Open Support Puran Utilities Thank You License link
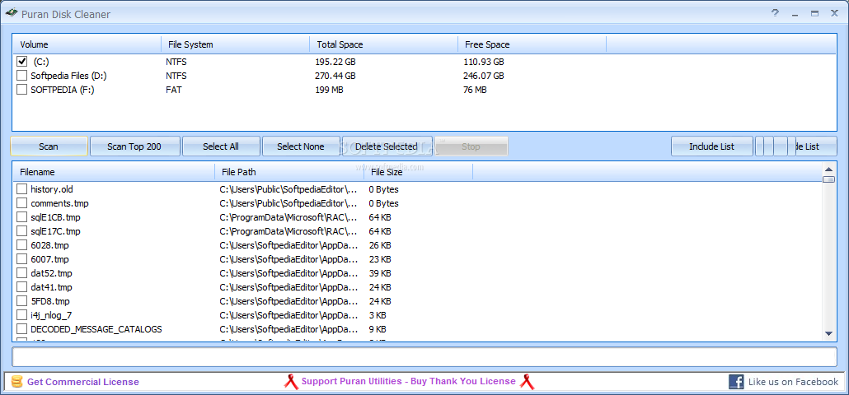The height and width of the screenshot is (395, 849). point(408,382)
